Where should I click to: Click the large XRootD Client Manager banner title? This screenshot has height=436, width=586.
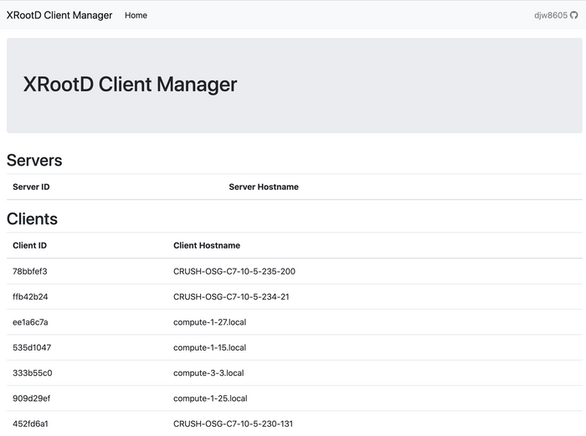click(x=130, y=84)
